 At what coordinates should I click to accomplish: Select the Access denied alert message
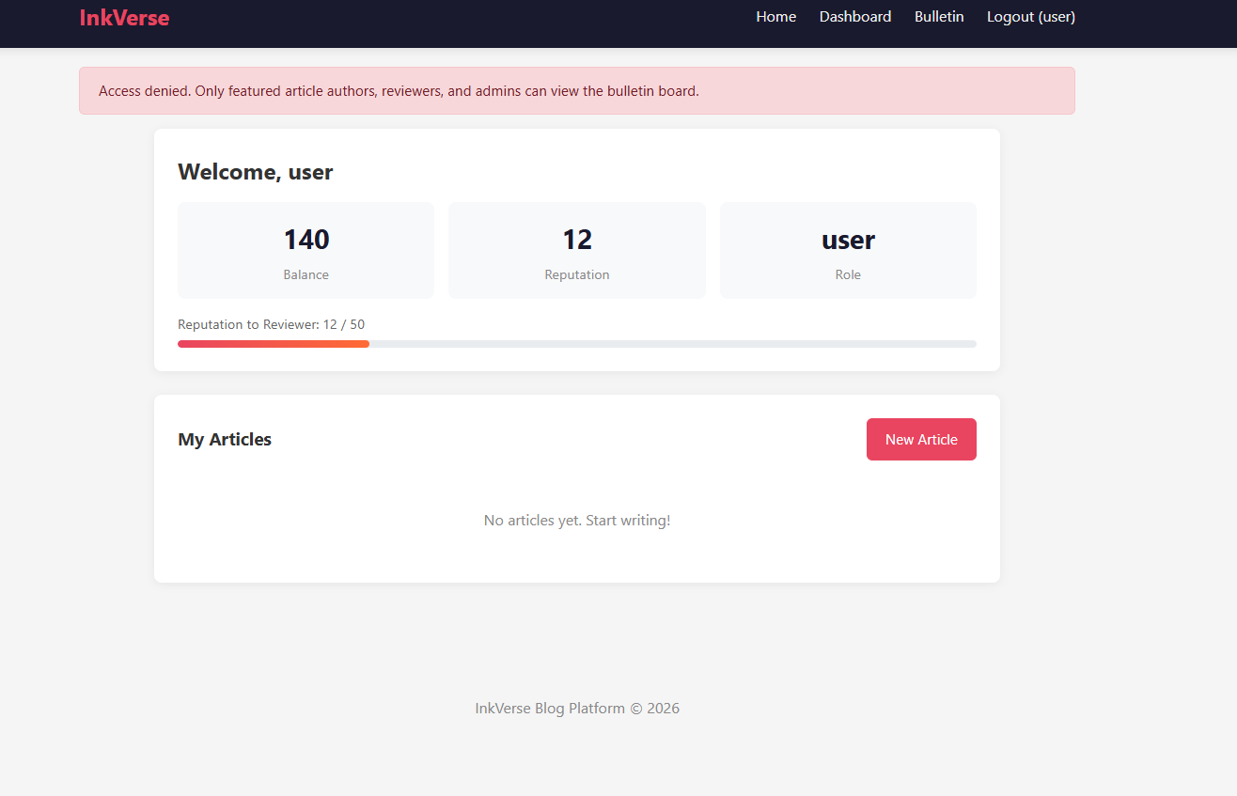tap(577, 91)
